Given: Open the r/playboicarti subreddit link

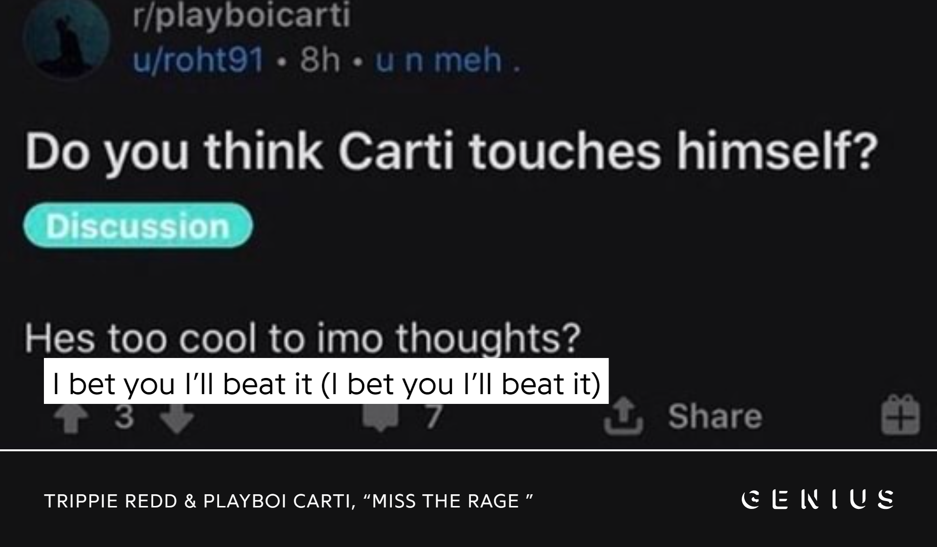Looking at the screenshot, I should (x=242, y=16).
